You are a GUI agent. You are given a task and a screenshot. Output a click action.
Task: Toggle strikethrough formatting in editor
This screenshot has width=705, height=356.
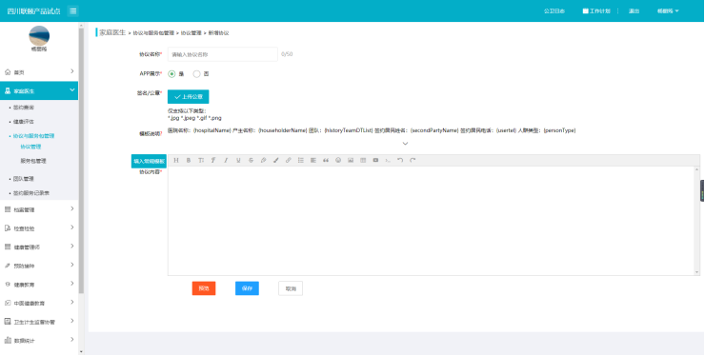point(251,161)
